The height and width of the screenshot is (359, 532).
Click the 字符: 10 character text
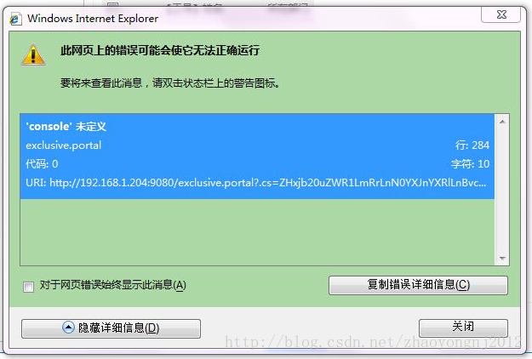(x=470, y=164)
